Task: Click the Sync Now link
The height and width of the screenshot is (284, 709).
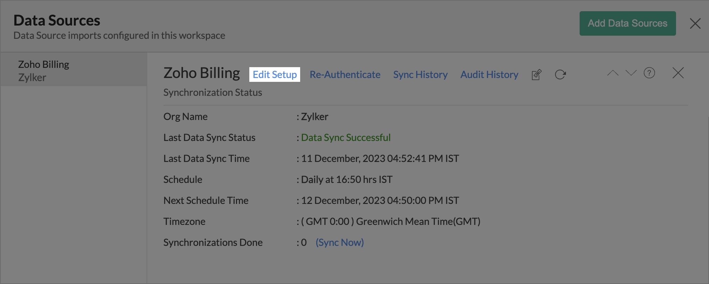Action: (340, 242)
